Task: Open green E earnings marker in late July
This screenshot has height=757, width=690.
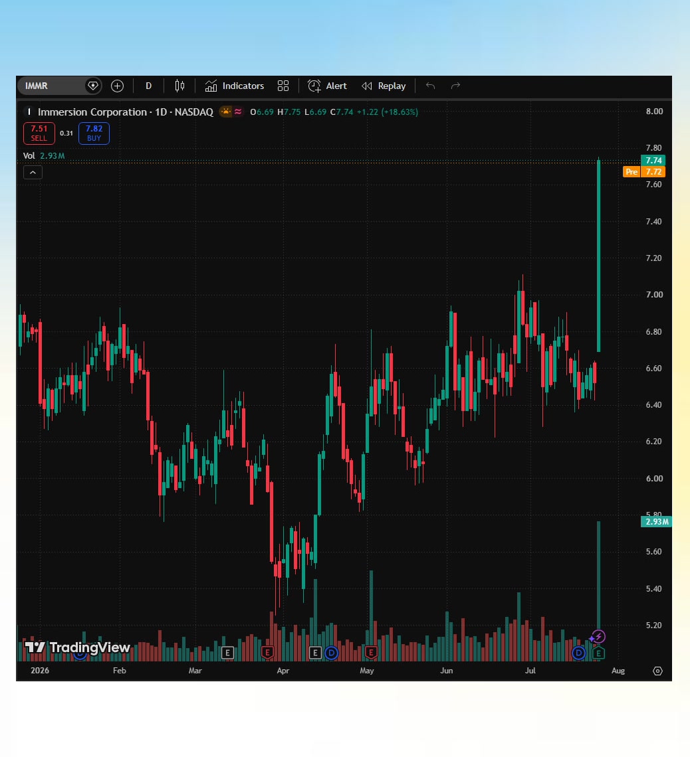Action: pos(598,653)
